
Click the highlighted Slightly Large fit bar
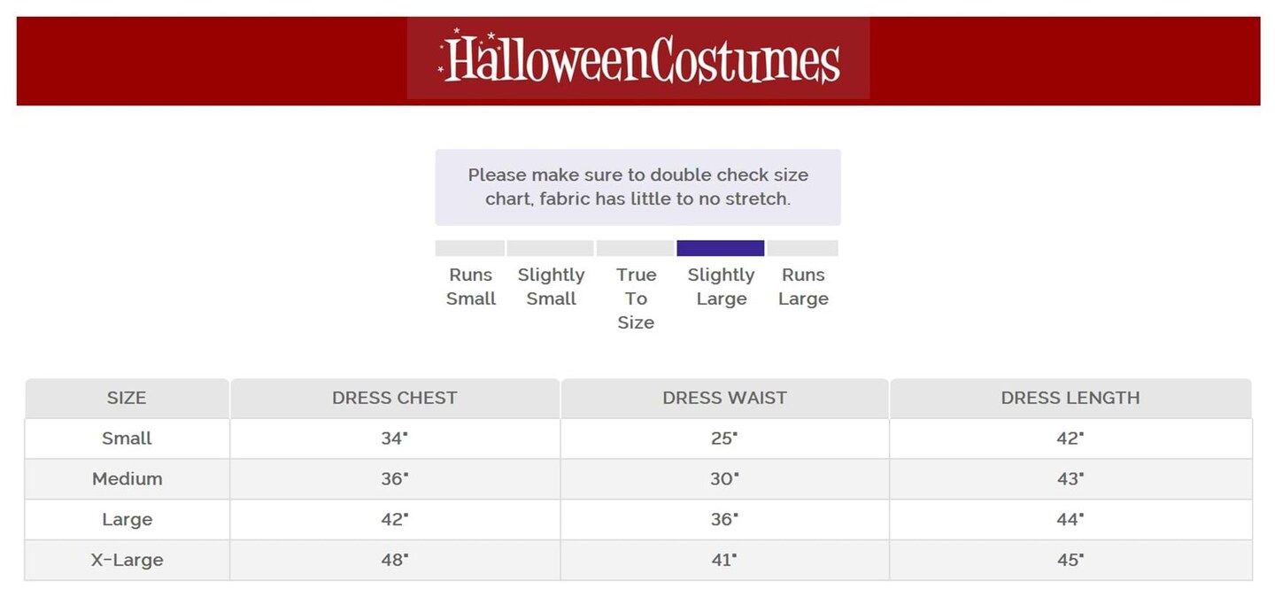[x=720, y=248]
